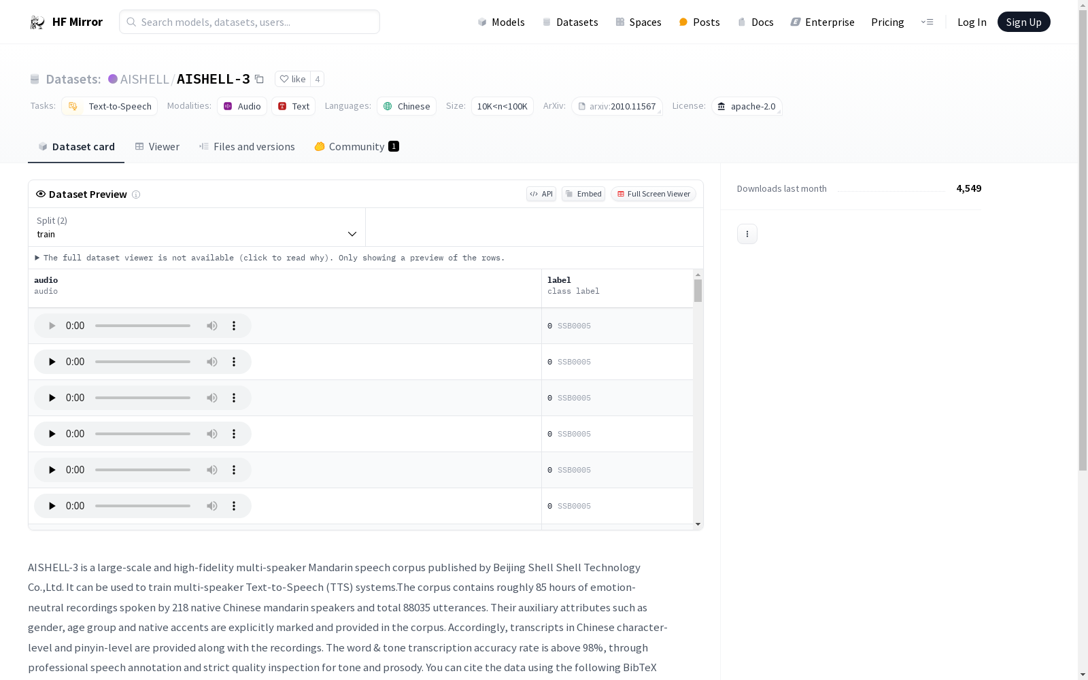Open the API button in Dataset Preview
Screen dimensions: 1088x680
(541, 194)
